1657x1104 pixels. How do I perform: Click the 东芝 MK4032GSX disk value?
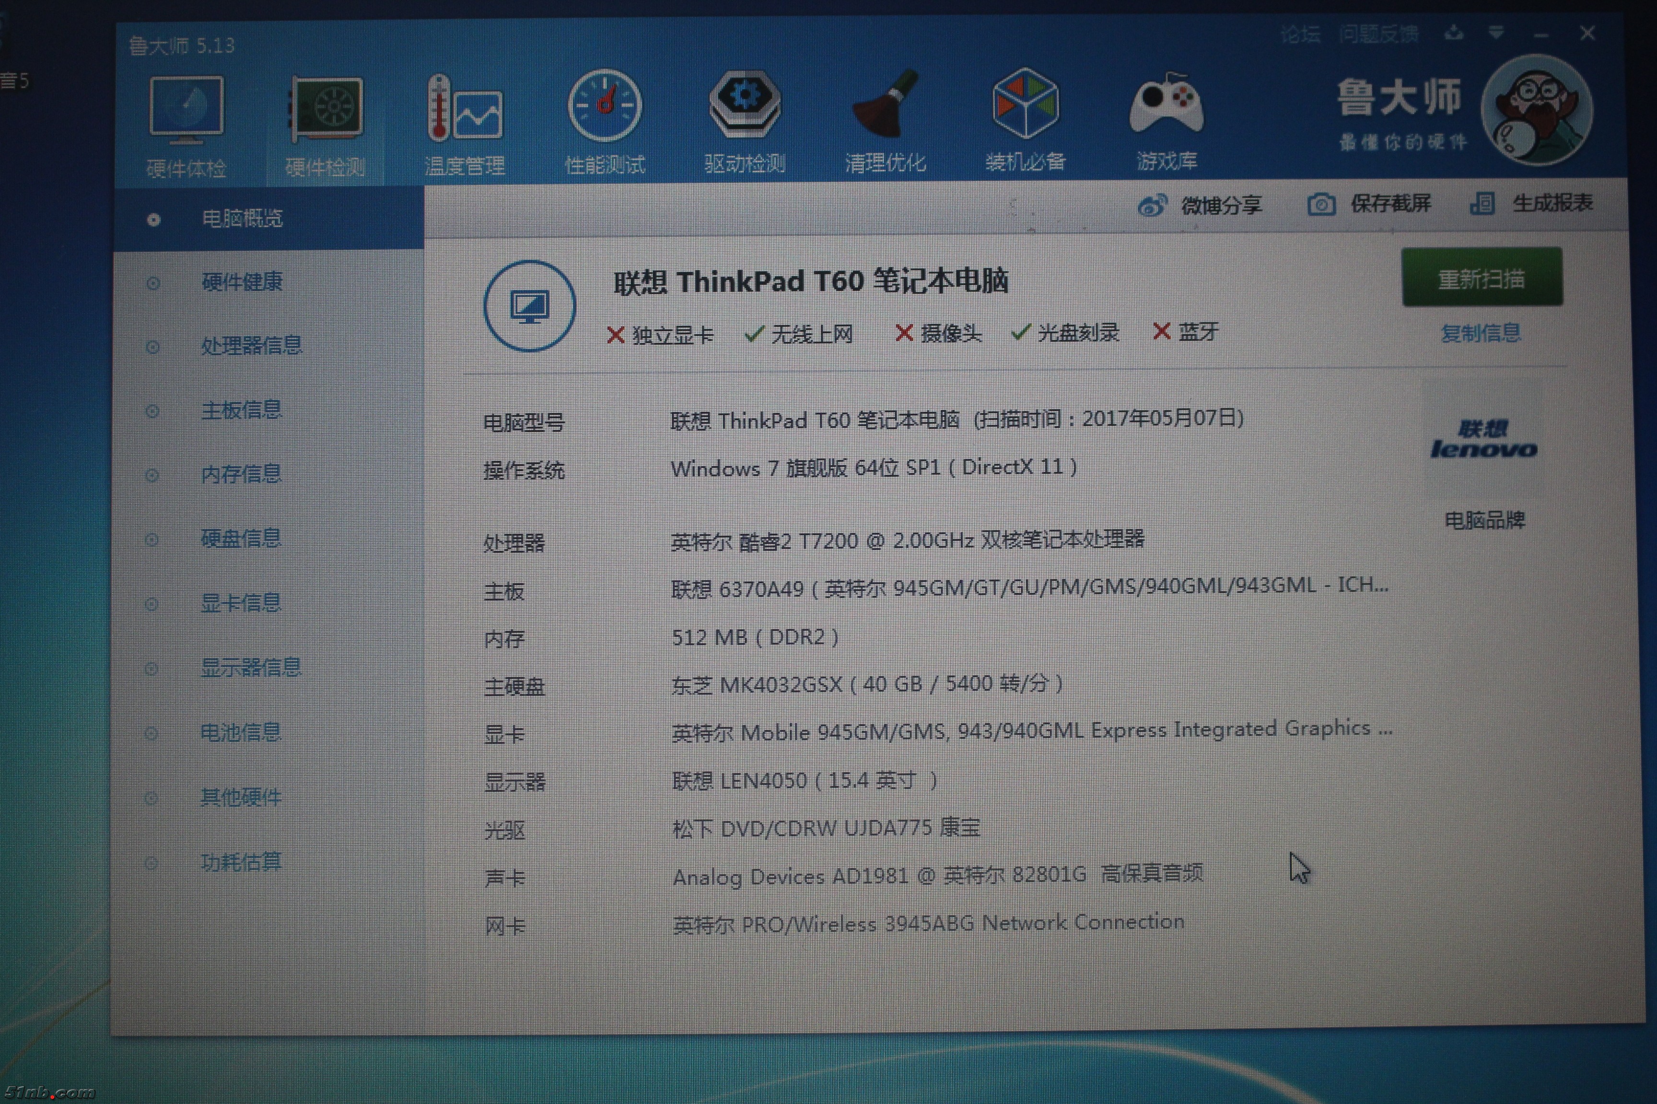point(867,684)
